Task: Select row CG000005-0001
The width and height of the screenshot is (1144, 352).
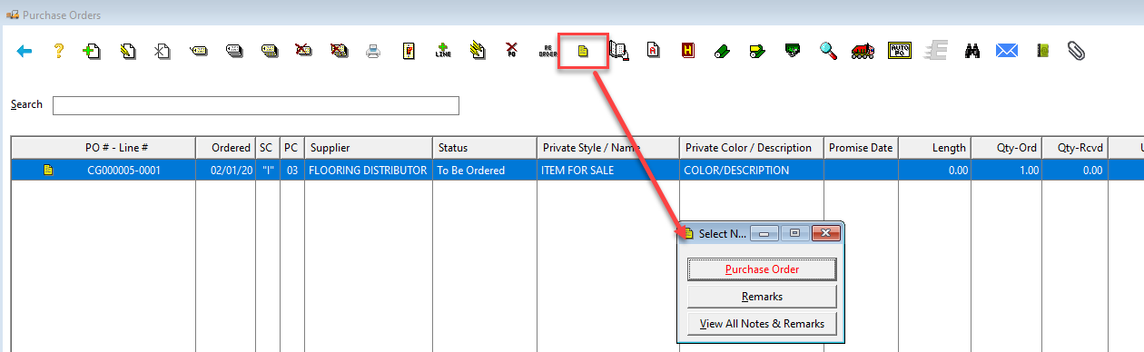Action: click(x=577, y=170)
